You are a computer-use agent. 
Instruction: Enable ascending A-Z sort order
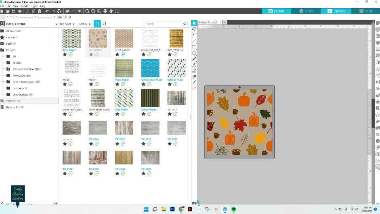point(97,24)
